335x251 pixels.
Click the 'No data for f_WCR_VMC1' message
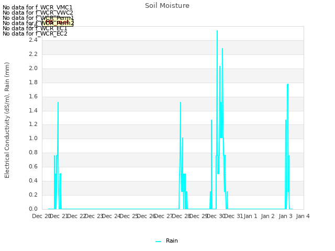point(37,7)
